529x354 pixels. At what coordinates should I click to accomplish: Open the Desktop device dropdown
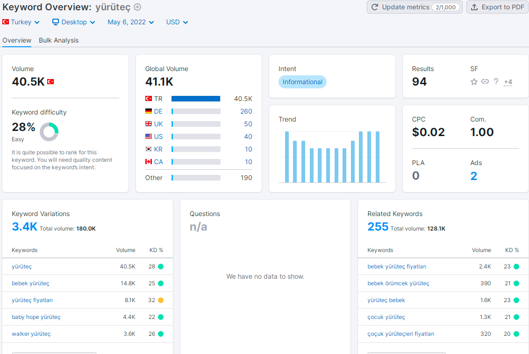tap(73, 22)
